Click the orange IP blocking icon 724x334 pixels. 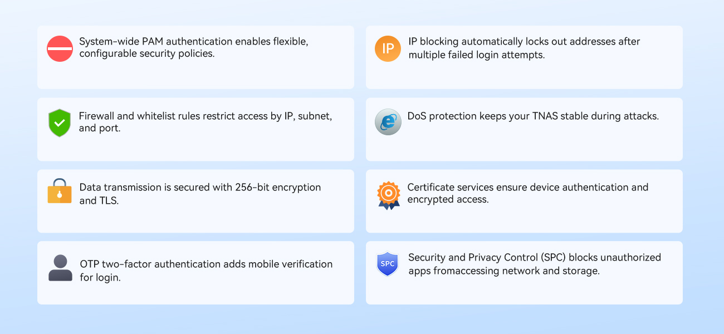pyautogui.click(x=388, y=48)
